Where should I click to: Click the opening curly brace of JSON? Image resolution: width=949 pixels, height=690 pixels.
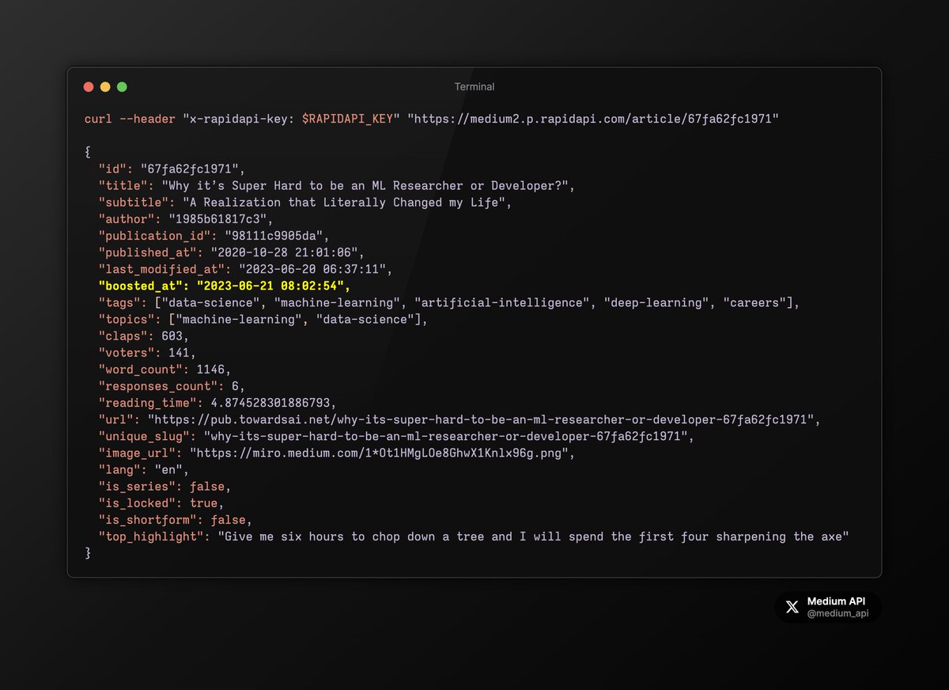pos(88,153)
